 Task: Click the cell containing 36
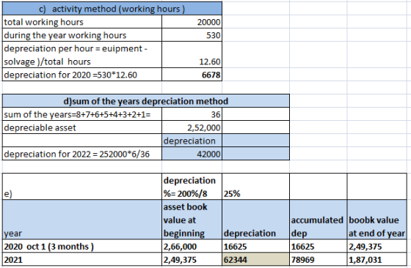[x=192, y=114]
